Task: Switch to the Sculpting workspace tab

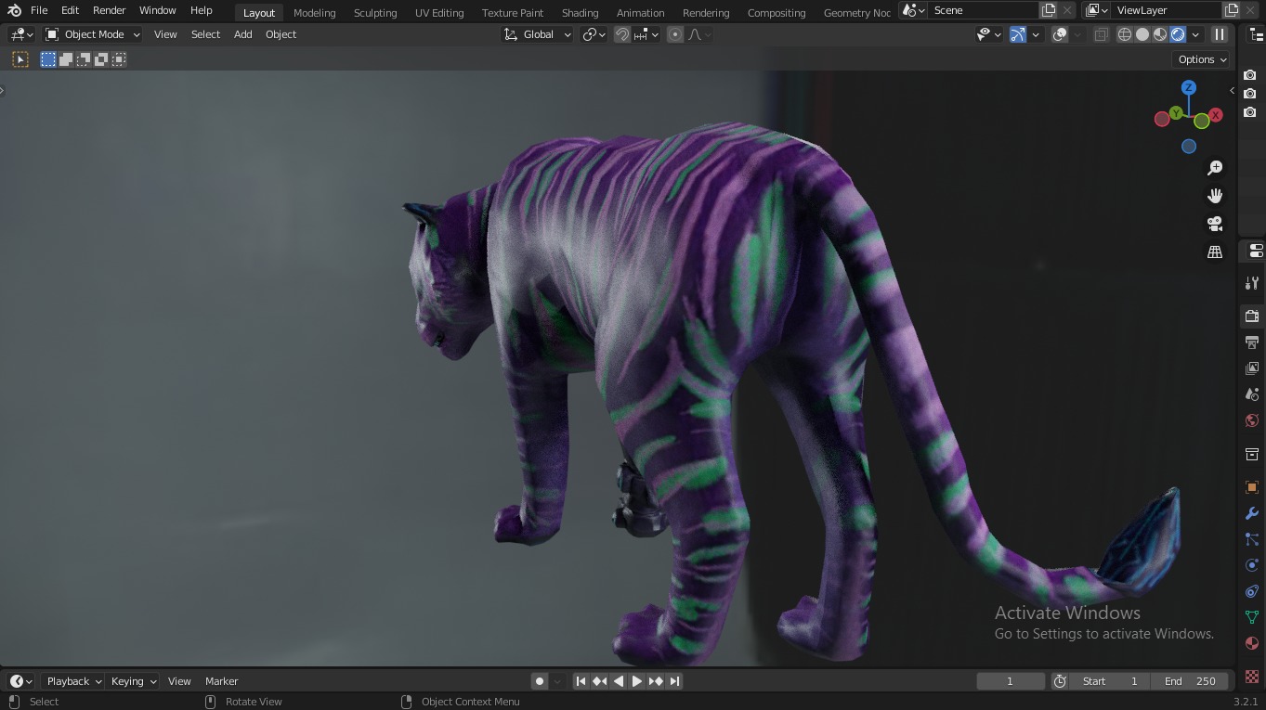Action: pos(375,12)
